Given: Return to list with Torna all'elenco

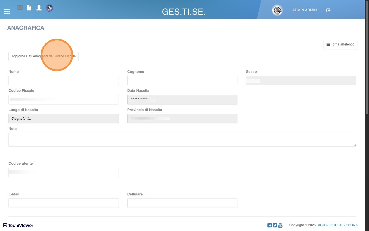Looking at the screenshot, I should coord(340,44).
